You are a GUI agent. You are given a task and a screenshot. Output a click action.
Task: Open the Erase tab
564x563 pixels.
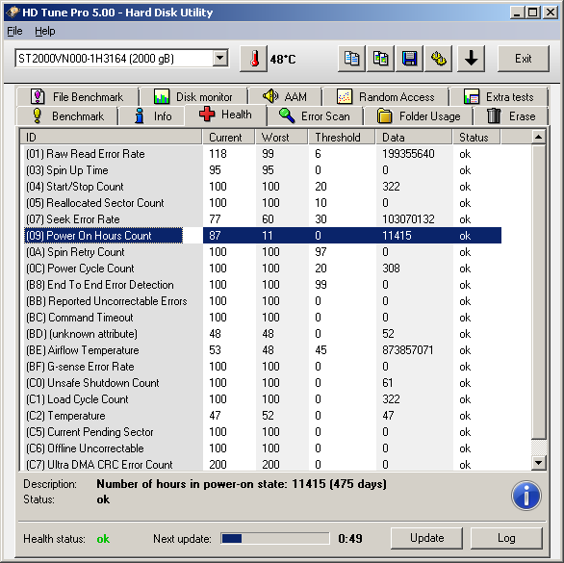coord(510,116)
